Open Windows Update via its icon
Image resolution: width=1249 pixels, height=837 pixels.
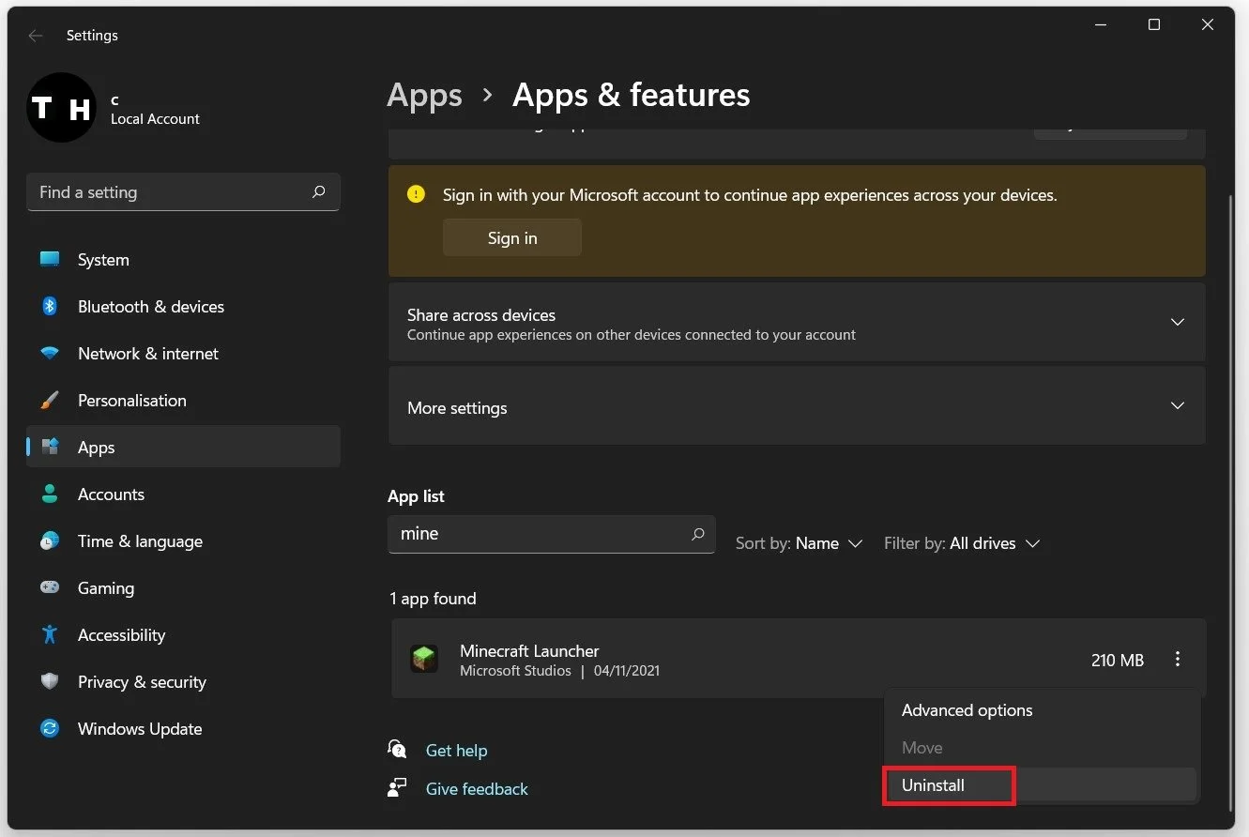tap(50, 729)
